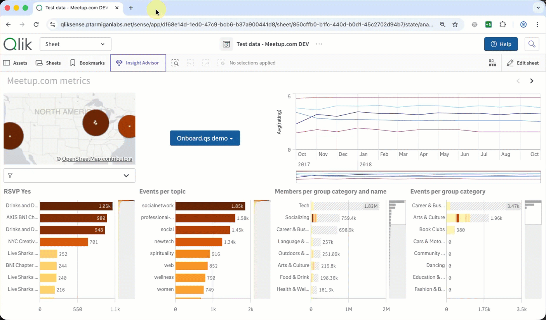Click the Edit sheet button
546x320 pixels.
click(523, 63)
